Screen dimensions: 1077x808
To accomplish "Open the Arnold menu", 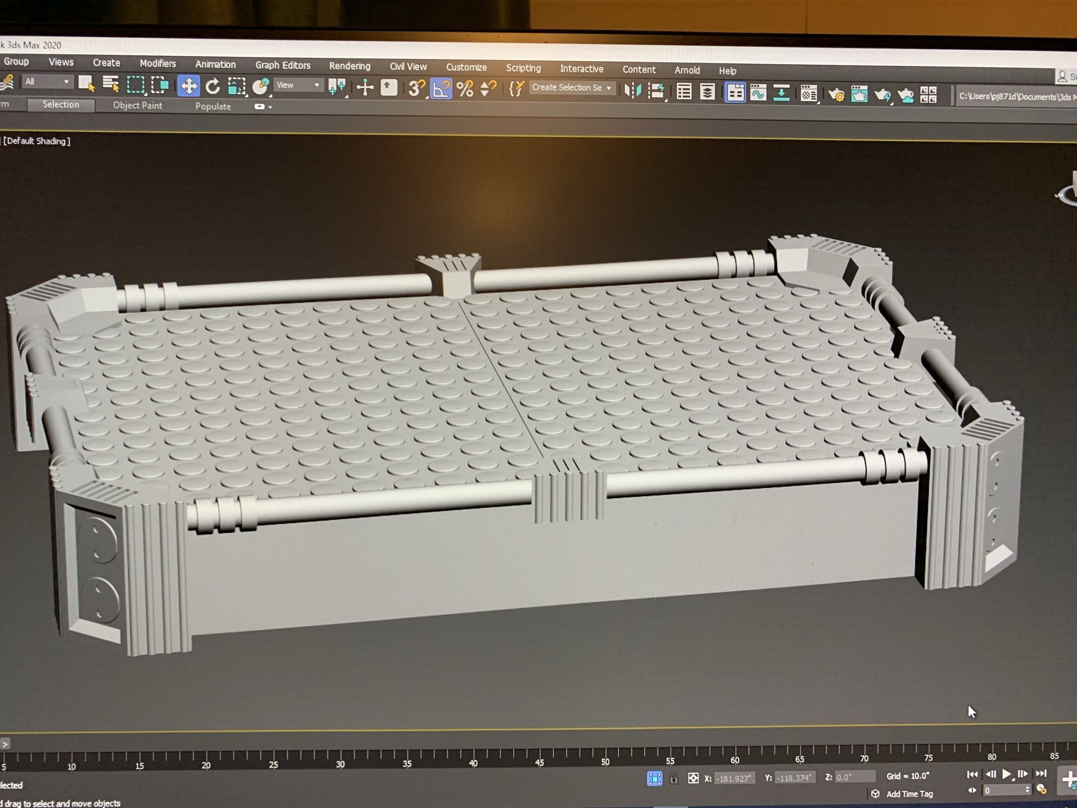I will (687, 70).
